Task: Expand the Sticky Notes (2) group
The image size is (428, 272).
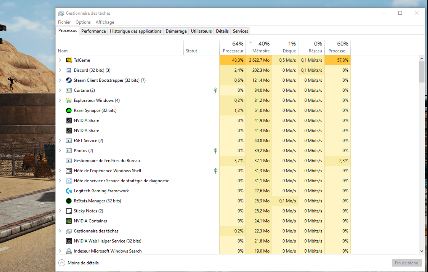Action: 60,211
